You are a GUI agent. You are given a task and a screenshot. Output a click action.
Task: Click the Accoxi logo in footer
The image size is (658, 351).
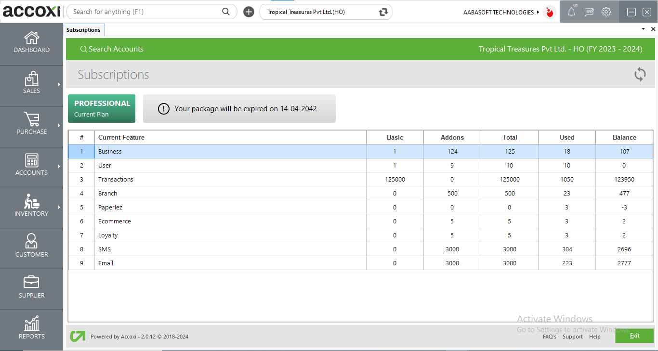click(x=78, y=336)
